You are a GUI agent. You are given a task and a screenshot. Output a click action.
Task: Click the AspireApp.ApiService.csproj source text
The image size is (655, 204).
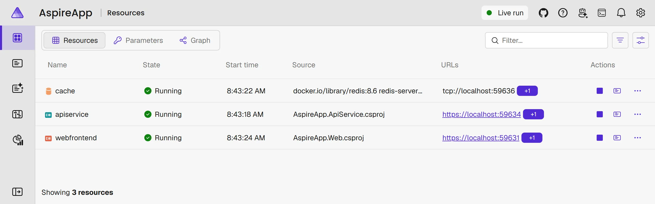[x=339, y=114]
